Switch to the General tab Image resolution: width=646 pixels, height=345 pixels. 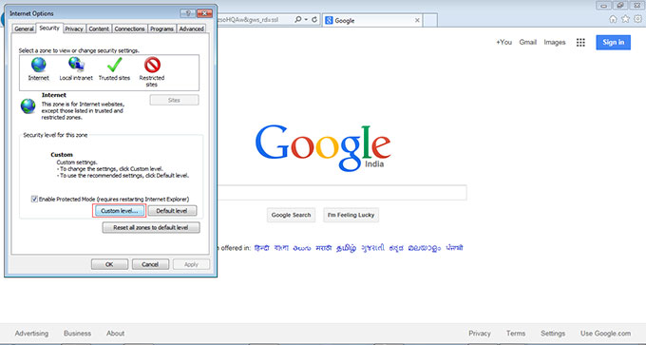(24, 29)
